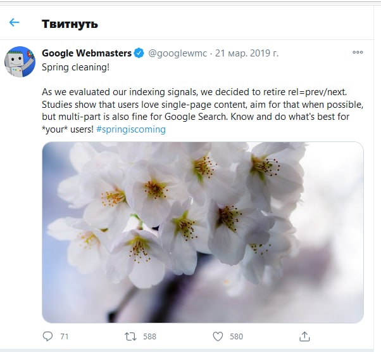
Task: Click the blue verified badge
Action: (140, 53)
